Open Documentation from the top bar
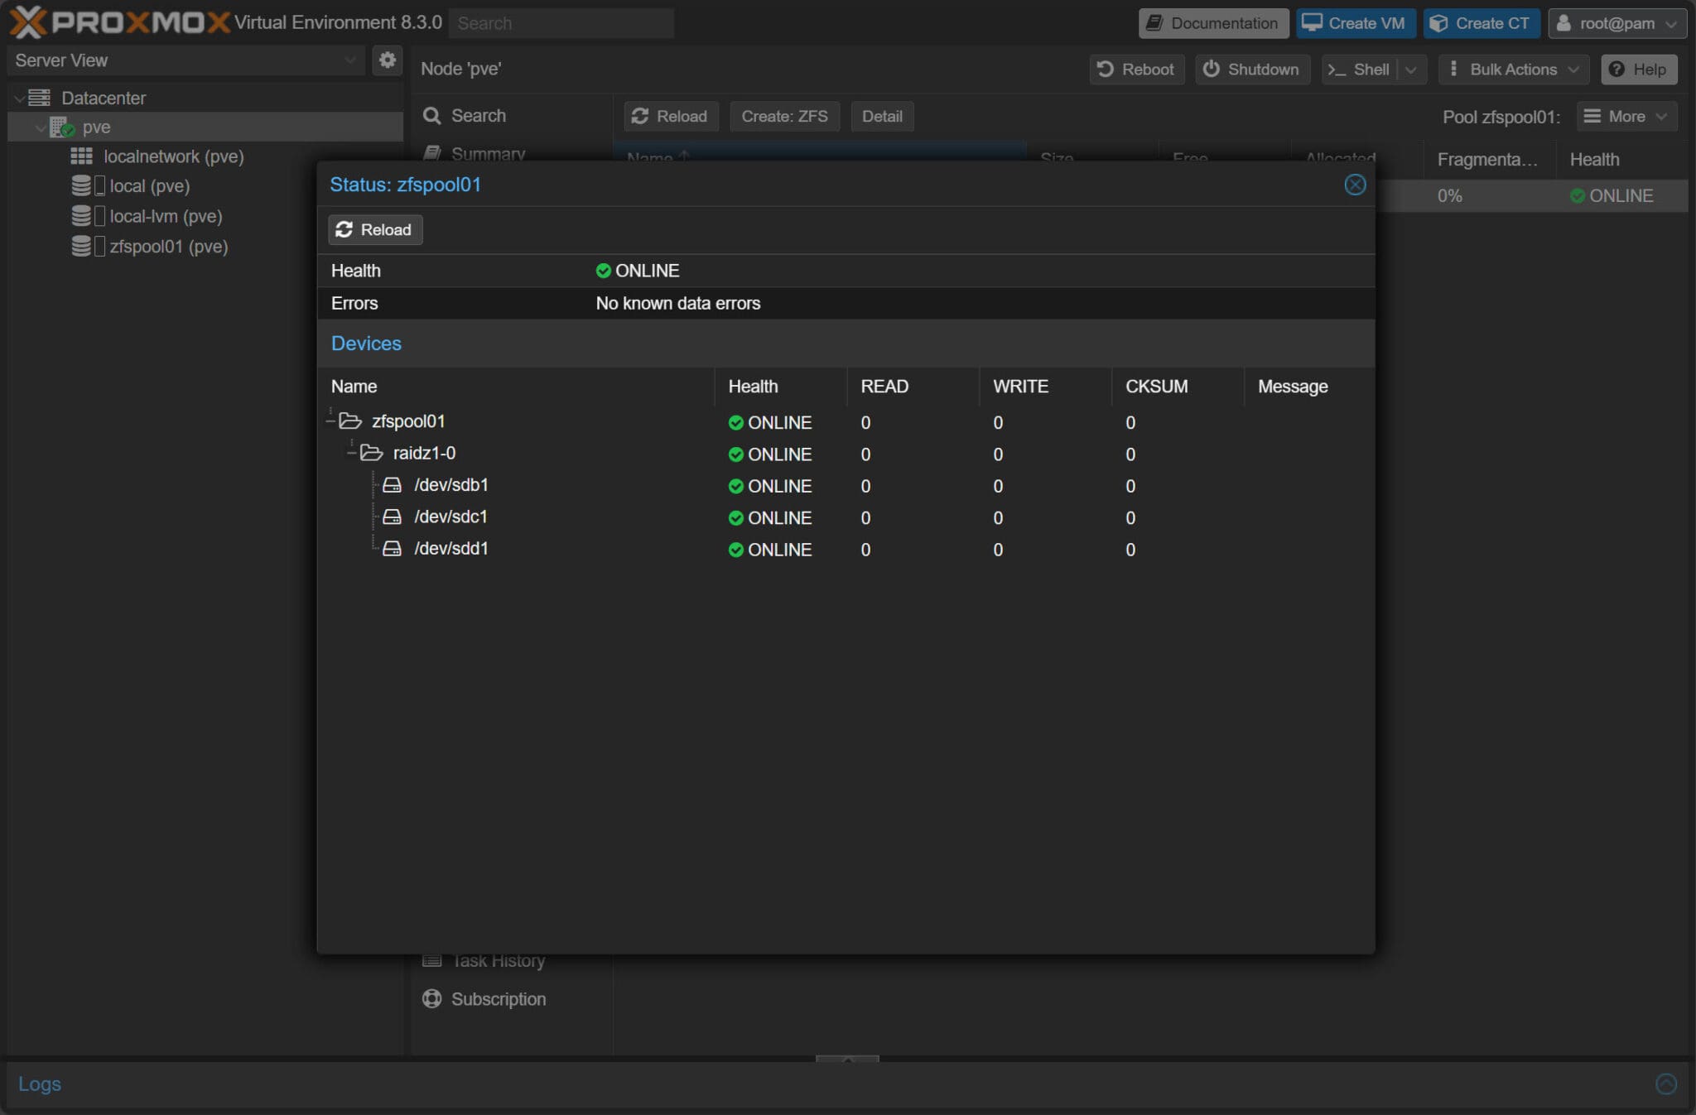Viewport: 1696px width, 1115px height. pos(1212,22)
